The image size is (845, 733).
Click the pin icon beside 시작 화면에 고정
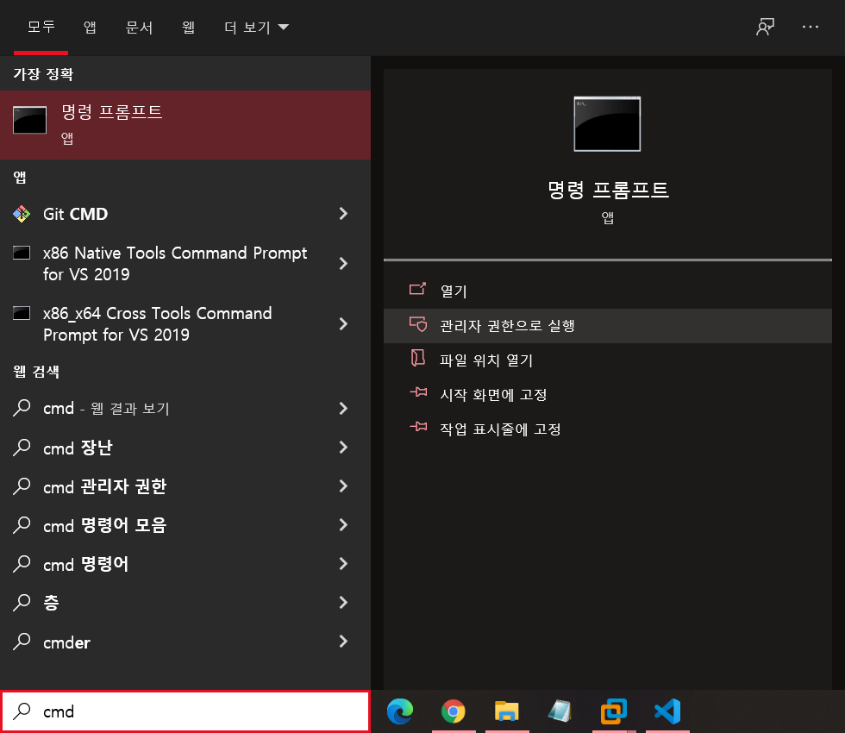coord(418,392)
